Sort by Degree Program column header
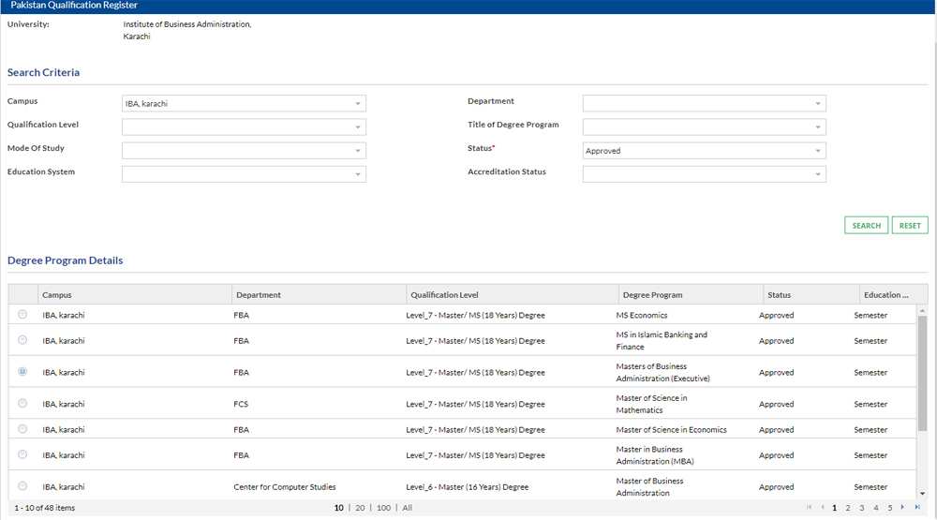Image resolution: width=937 pixels, height=520 pixels. click(691, 294)
